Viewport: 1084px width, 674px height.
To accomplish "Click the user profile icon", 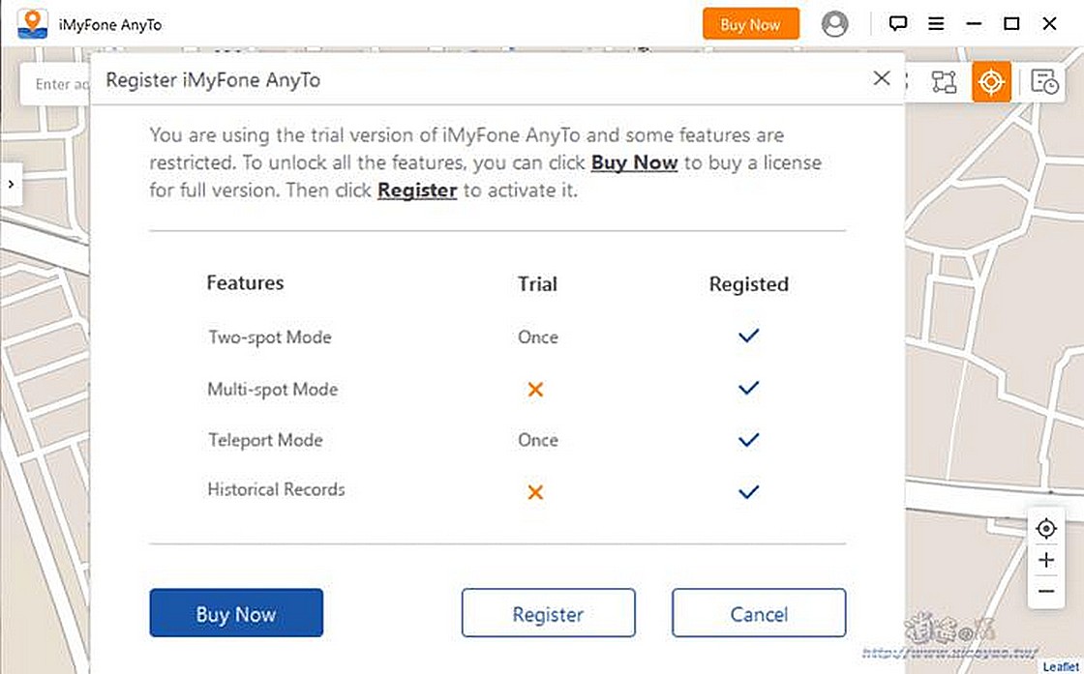I will pos(835,24).
